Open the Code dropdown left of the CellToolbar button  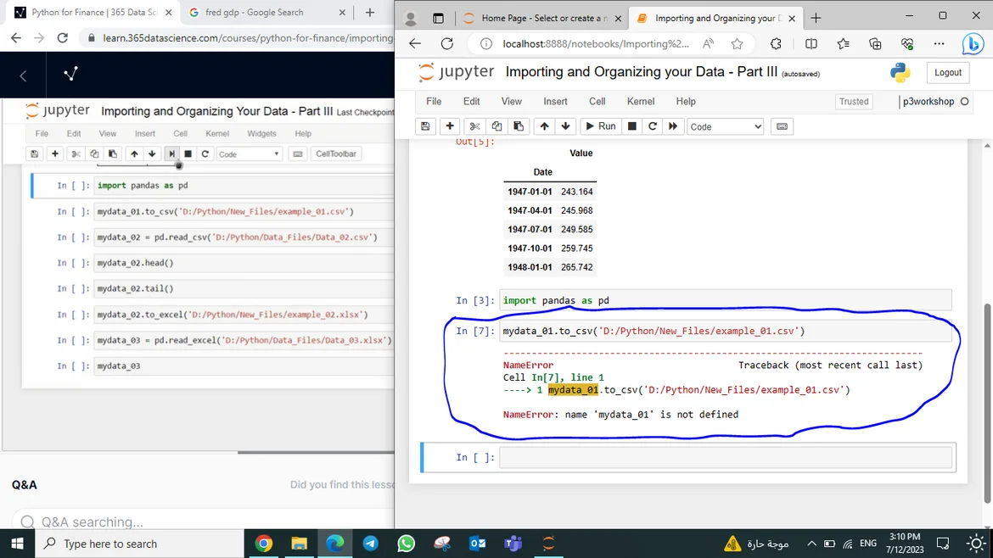pyautogui.click(x=249, y=154)
